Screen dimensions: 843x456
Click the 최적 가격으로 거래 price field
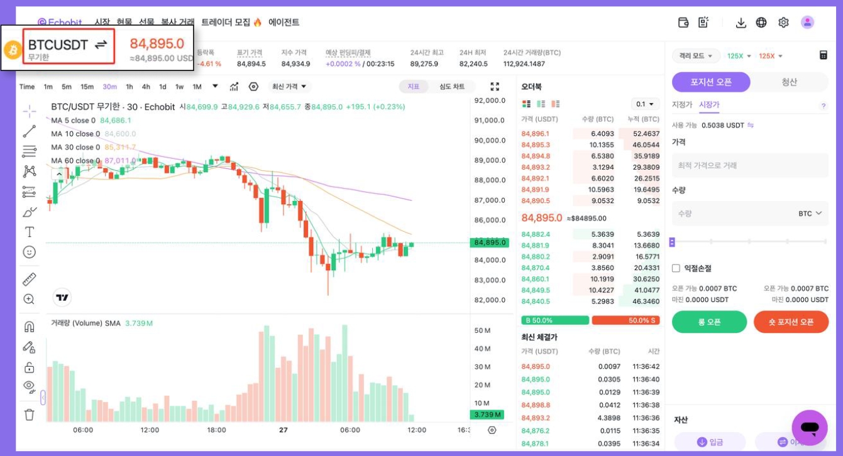coord(750,165)
